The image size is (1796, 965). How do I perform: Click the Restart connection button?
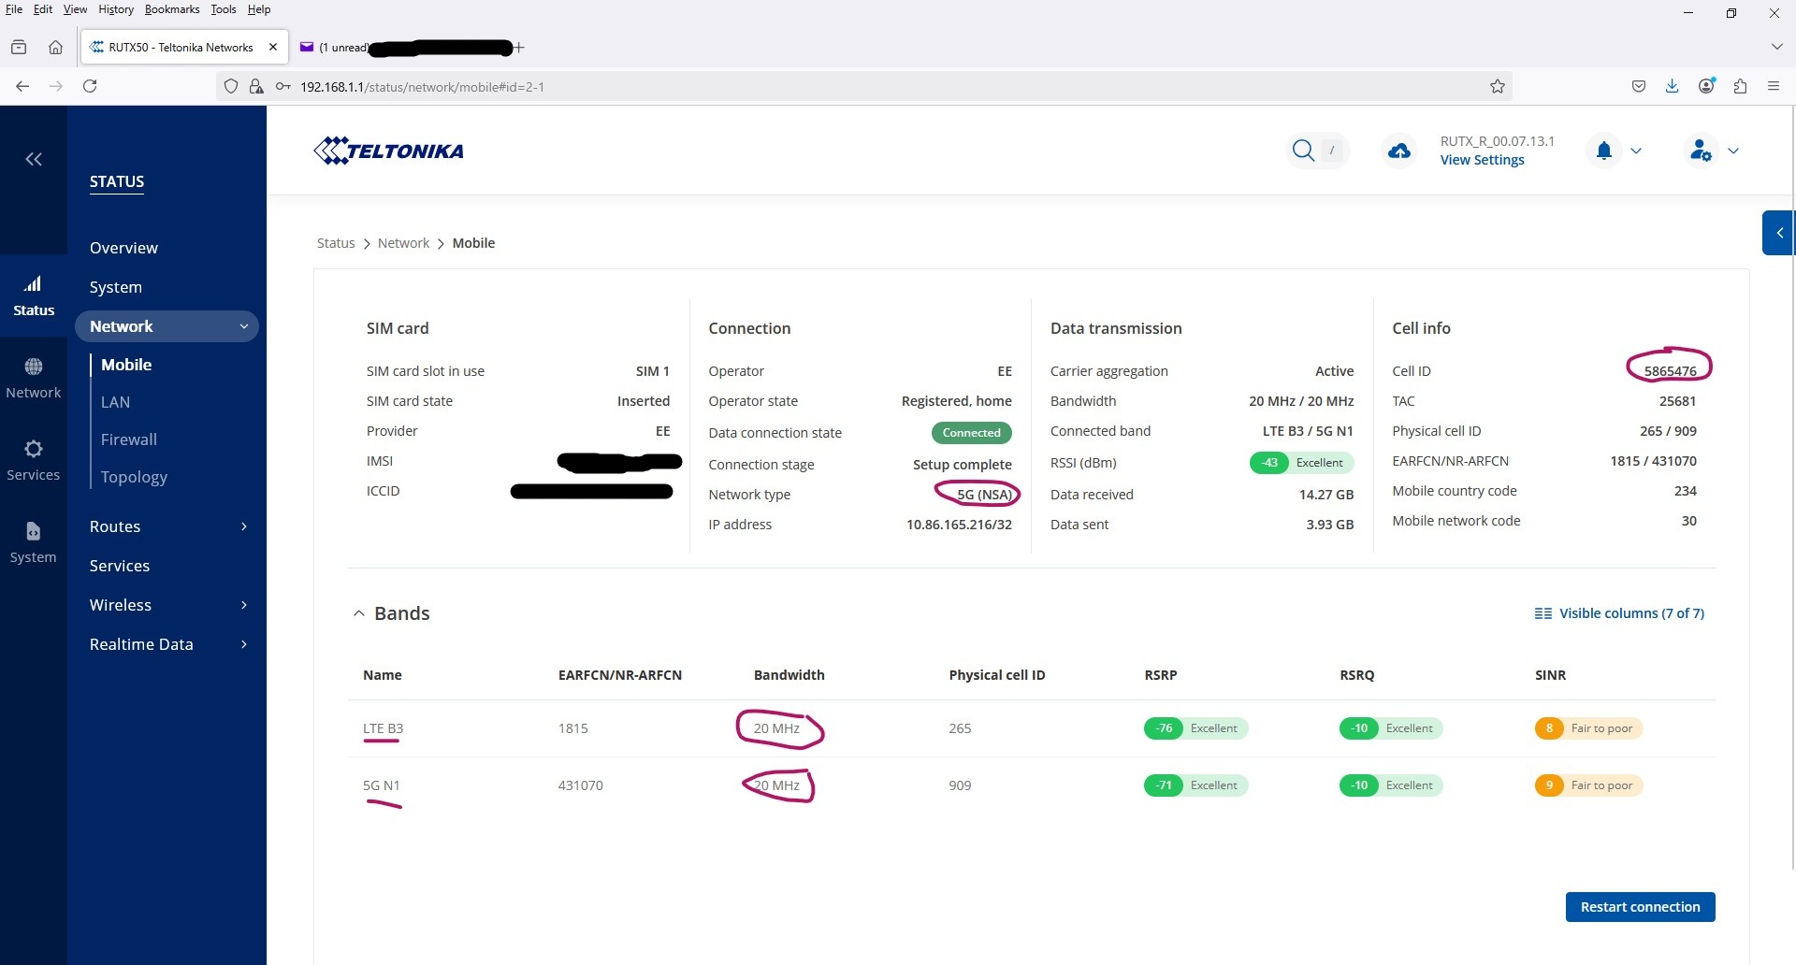(x=1640, y=907)
